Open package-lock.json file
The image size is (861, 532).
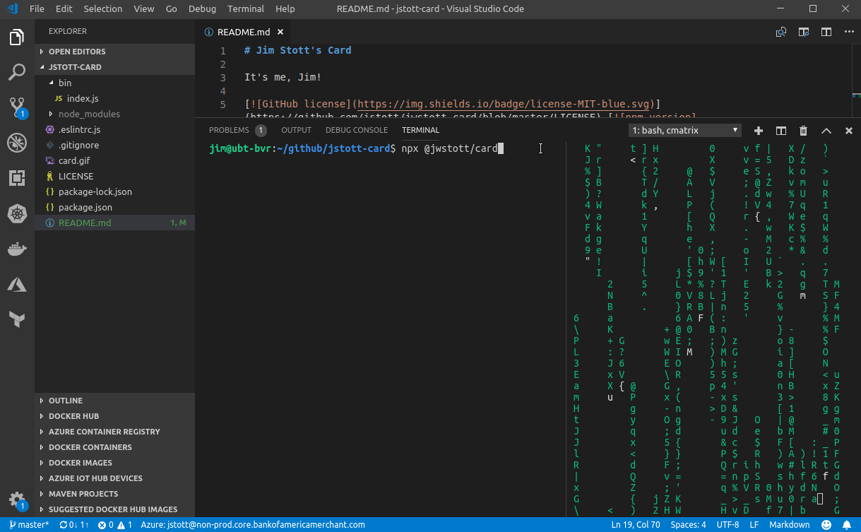114,191
